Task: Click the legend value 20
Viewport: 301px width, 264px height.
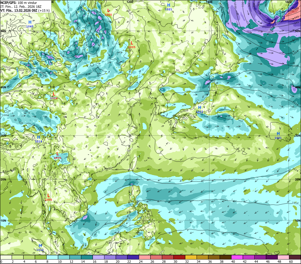Action: 117,262
